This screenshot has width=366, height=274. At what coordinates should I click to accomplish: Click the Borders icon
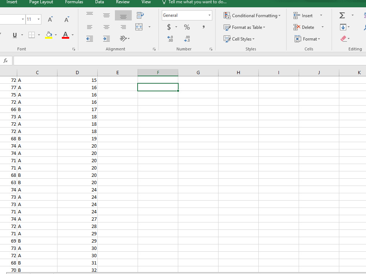[x=31, y=35]
